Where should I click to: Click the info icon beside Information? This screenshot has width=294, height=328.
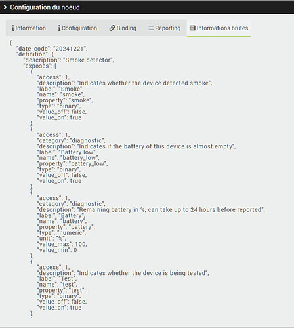coord(12,28)
